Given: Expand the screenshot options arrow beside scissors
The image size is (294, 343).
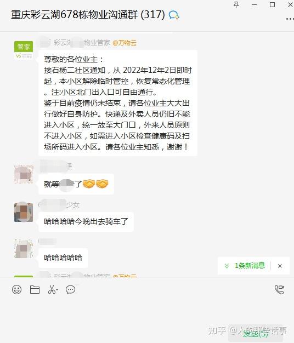Looking at the screenshot, I should coord(57,290).
